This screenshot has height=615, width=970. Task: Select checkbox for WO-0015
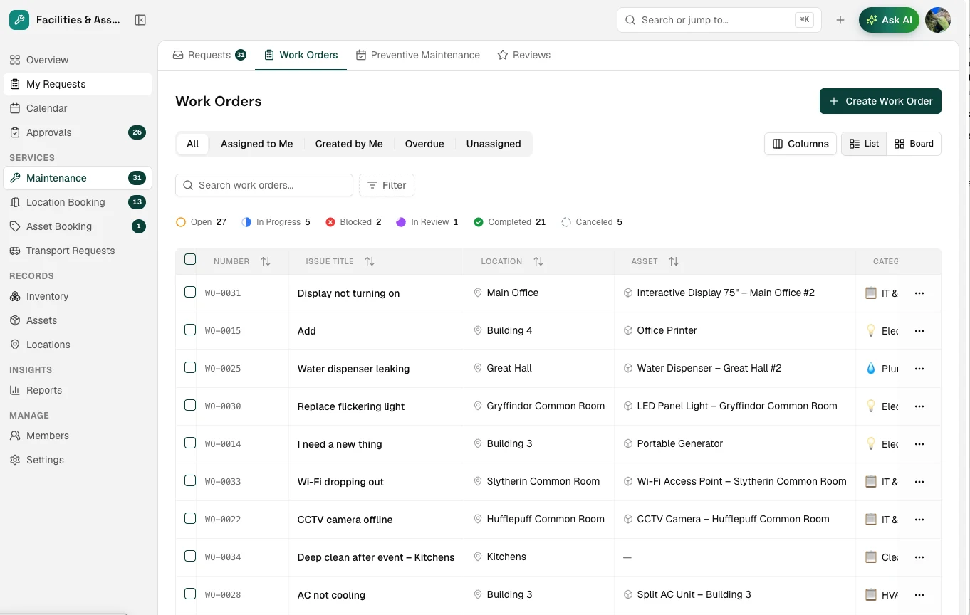[190, 330]
